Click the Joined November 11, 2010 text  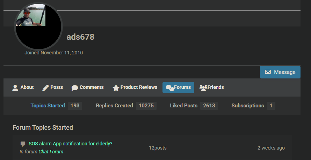53,53
